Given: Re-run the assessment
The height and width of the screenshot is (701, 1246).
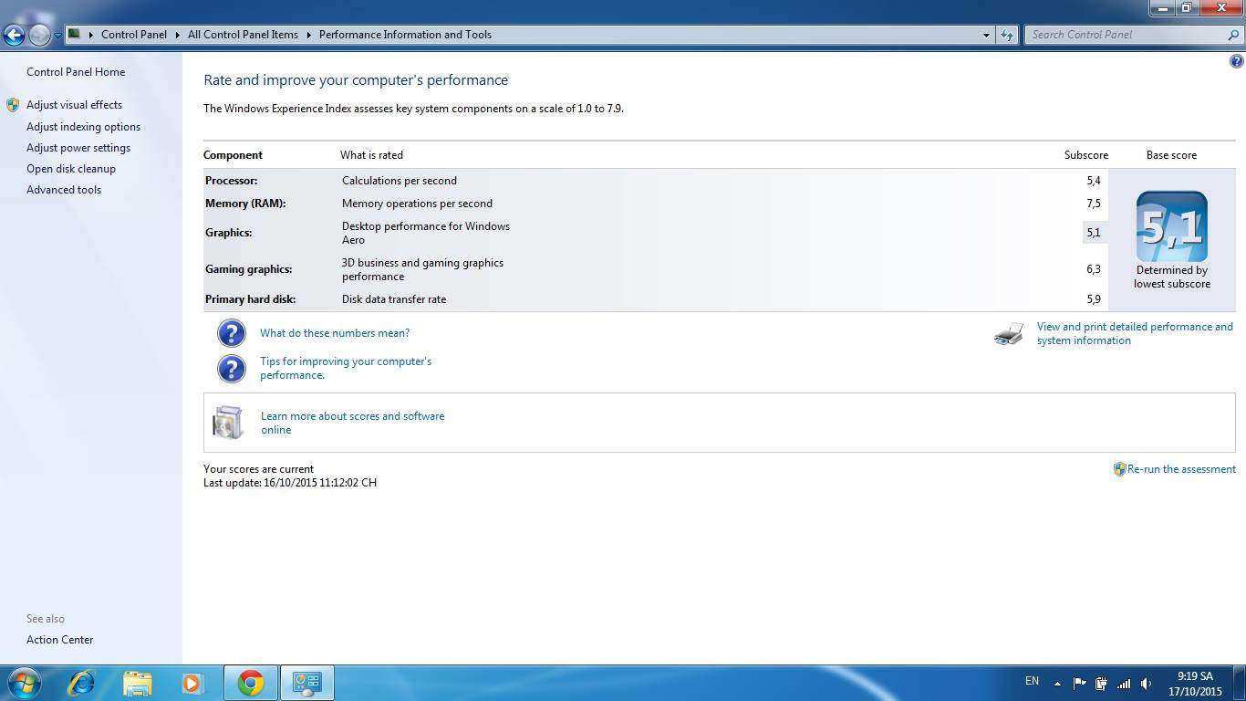Looking at the screenshot, I should point(1181,469).
